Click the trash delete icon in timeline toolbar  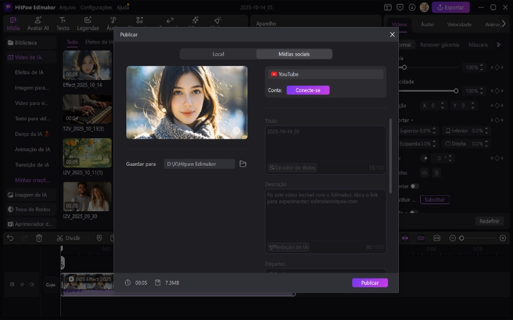point(39,238)
